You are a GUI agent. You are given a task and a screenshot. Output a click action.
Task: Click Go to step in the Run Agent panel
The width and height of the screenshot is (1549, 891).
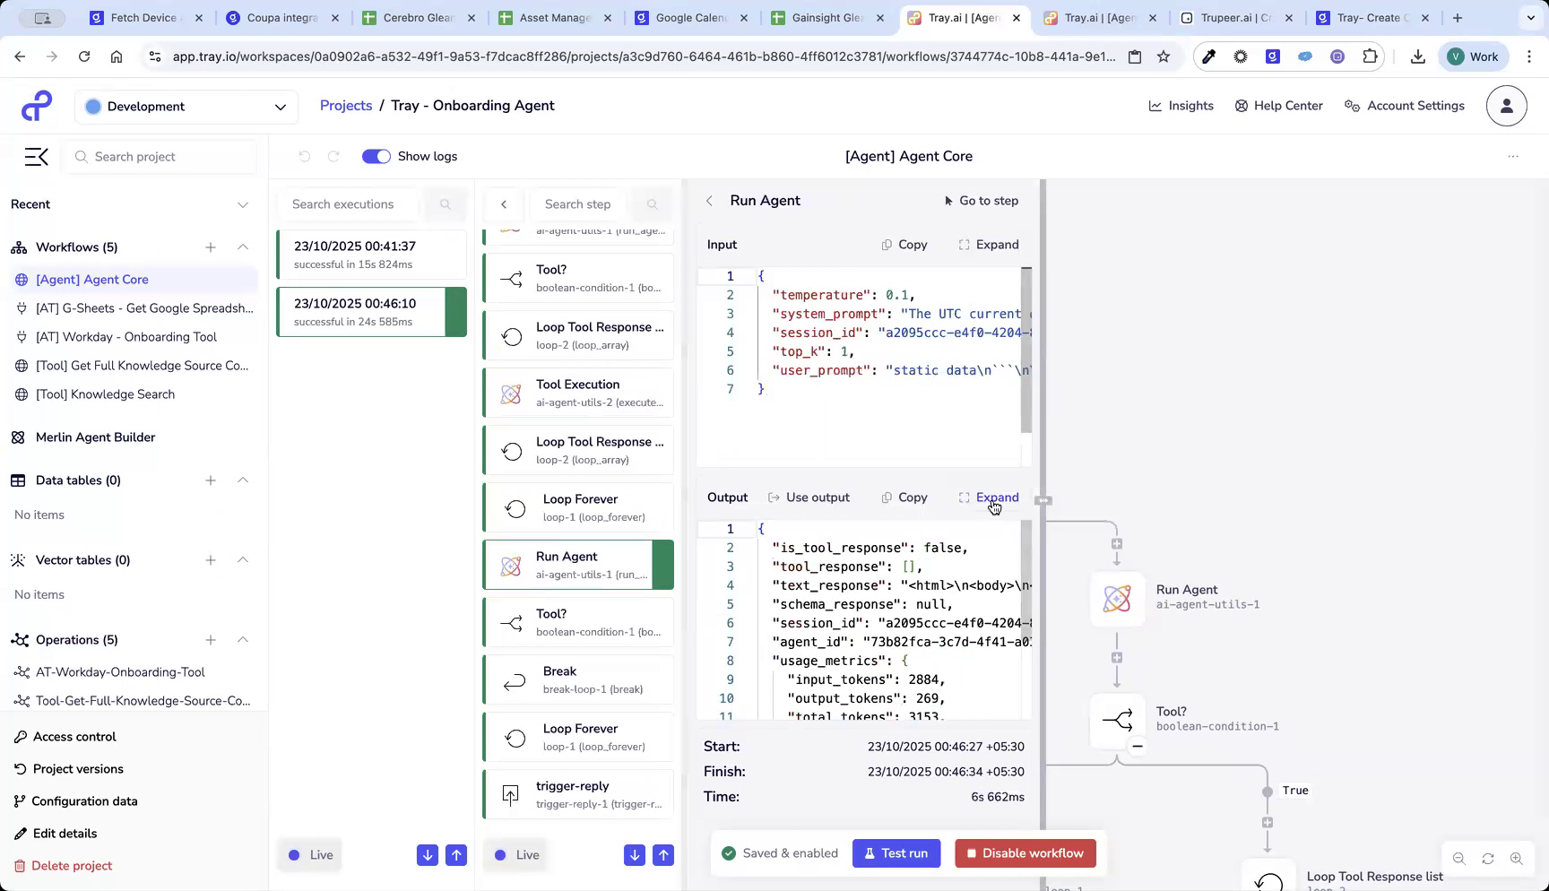point(981,201)
